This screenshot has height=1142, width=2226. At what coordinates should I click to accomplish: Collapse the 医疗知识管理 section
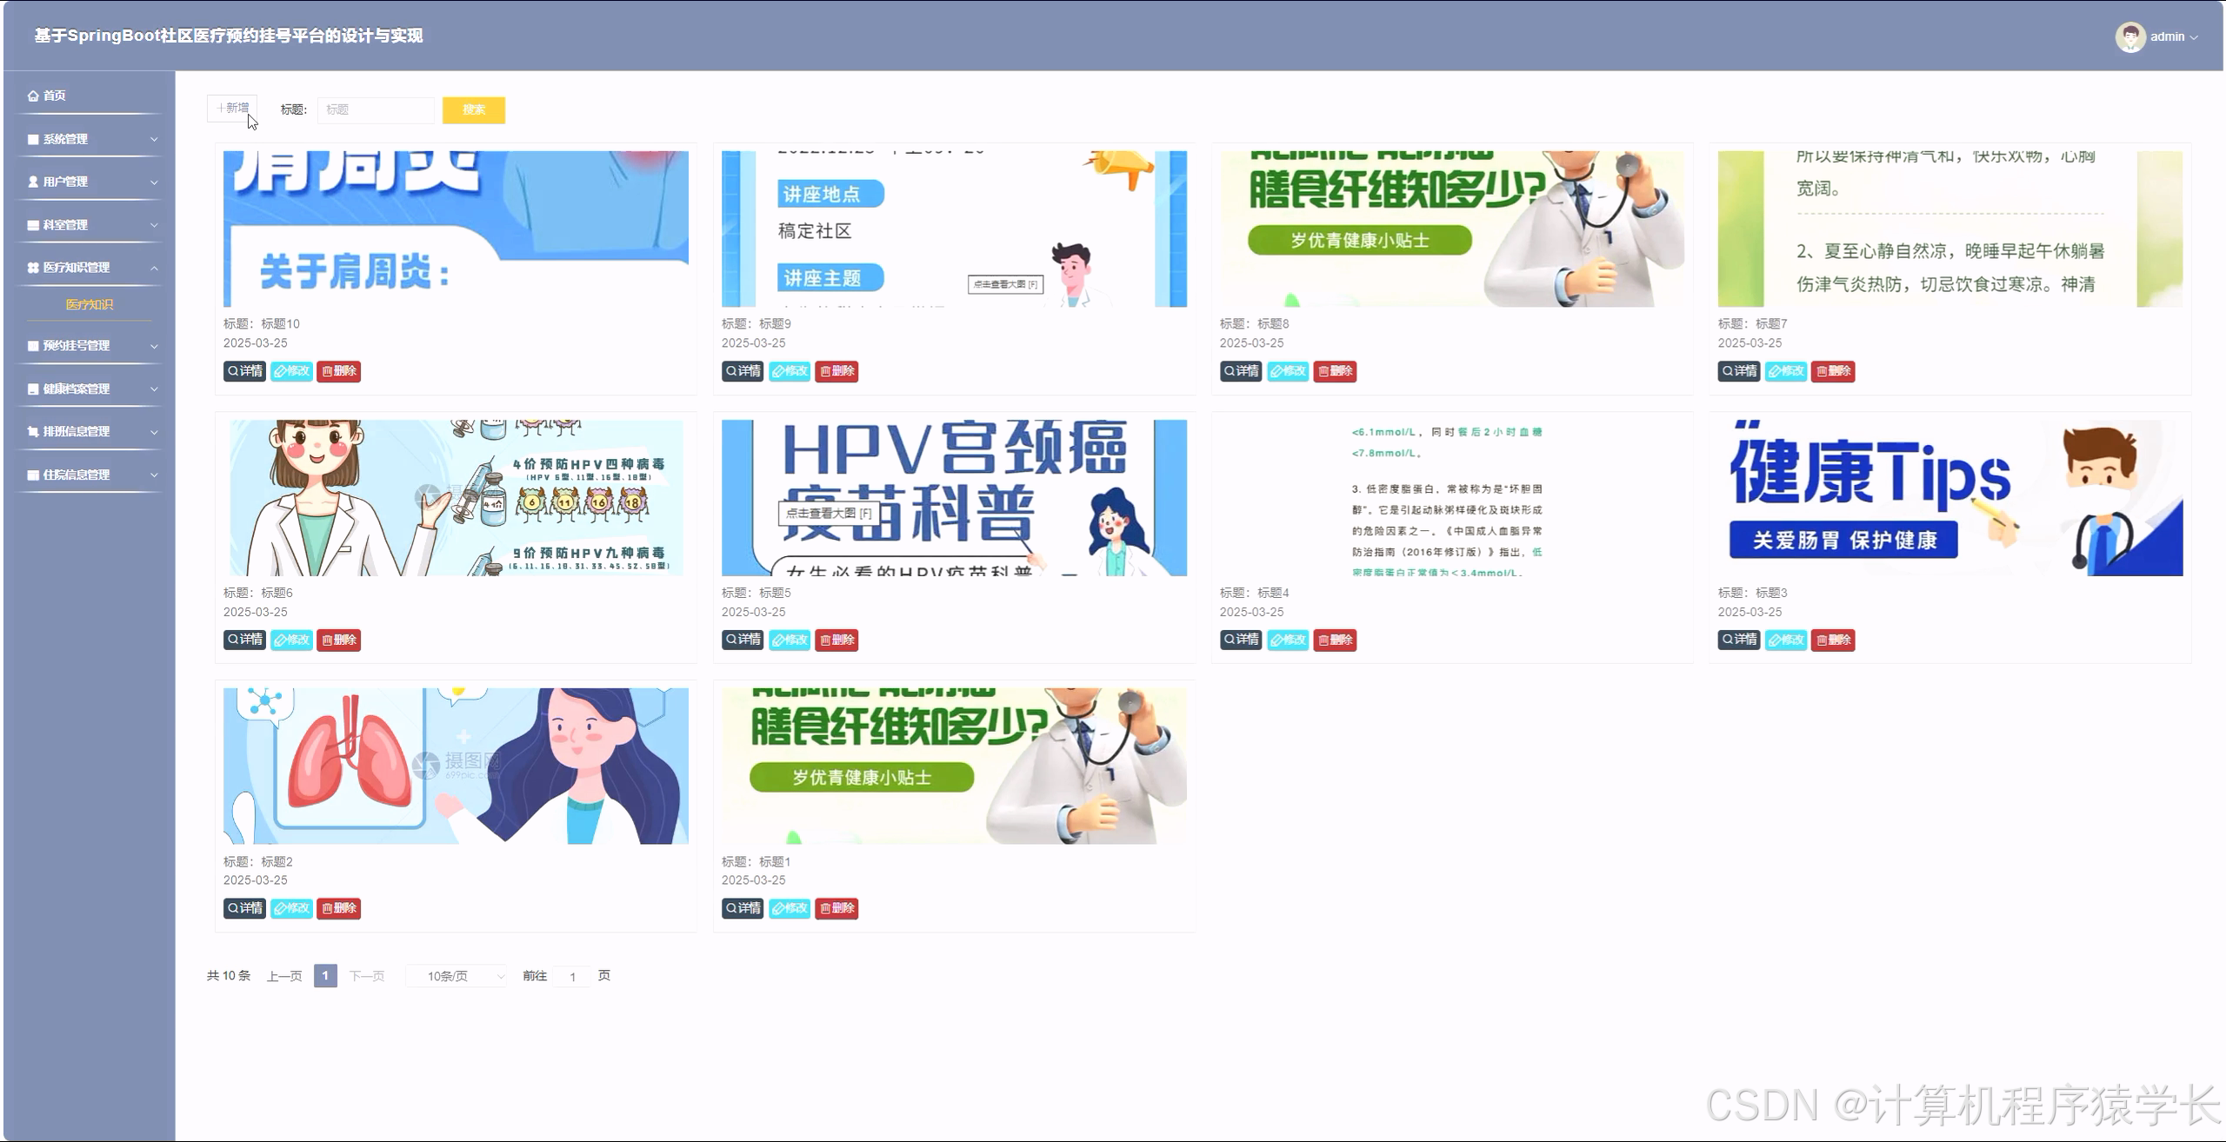155,267
